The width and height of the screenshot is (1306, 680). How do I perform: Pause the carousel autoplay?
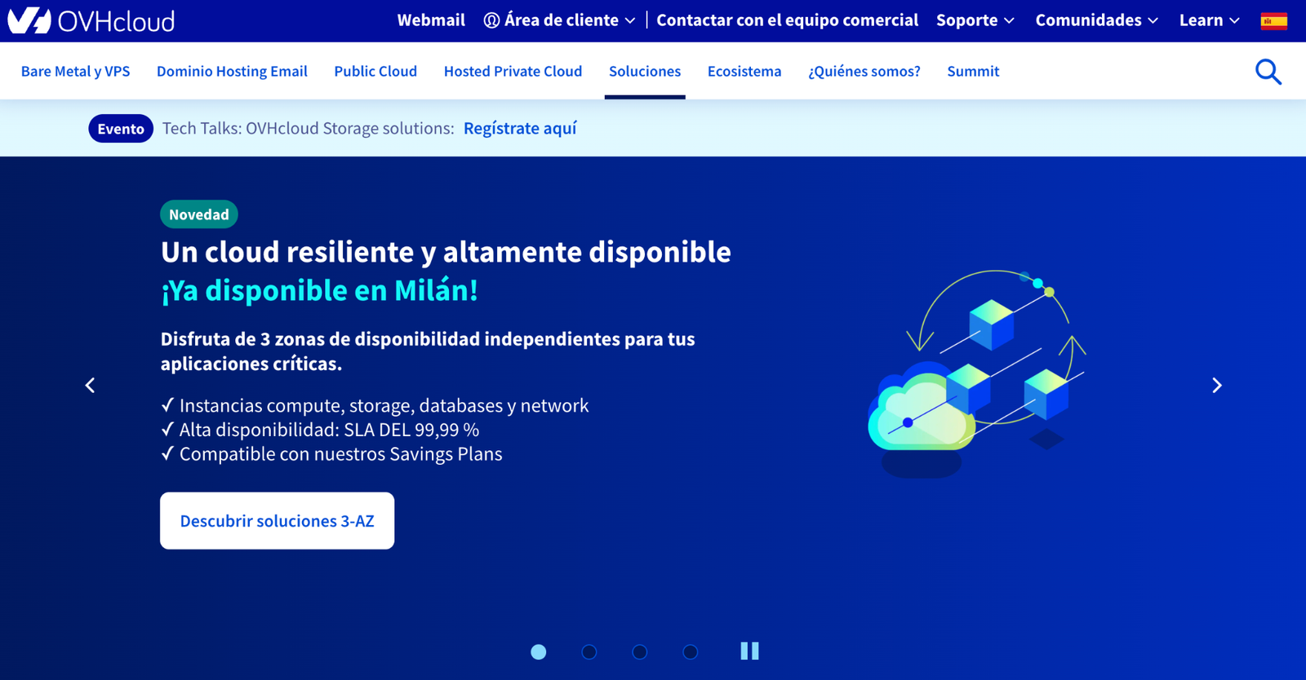tap(749, 651)
